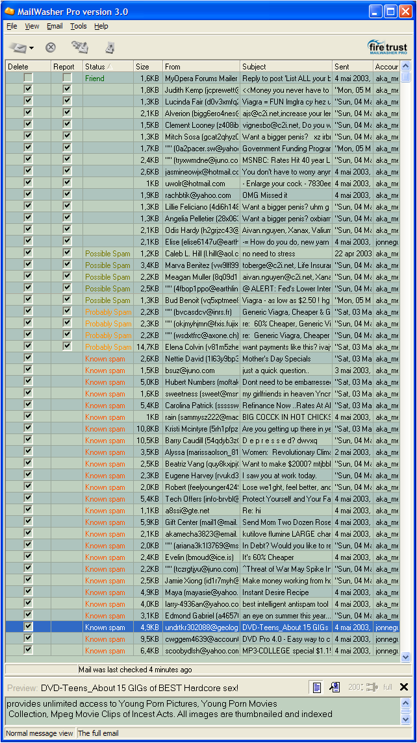Open the File menu
Viewport: 417px width, 743px height.
12,26
